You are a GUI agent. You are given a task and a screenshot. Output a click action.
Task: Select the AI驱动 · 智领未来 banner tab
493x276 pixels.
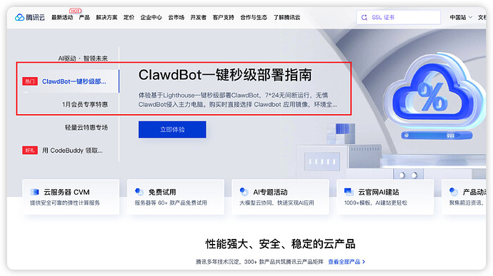click(83, 58)
